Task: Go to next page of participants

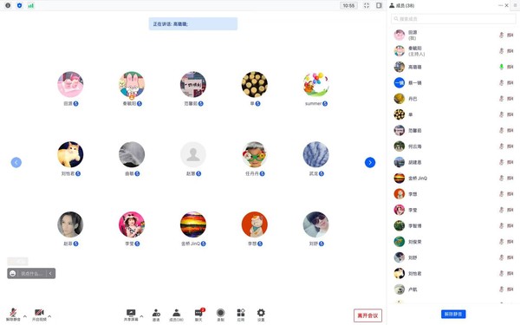Action: point(370,163)
